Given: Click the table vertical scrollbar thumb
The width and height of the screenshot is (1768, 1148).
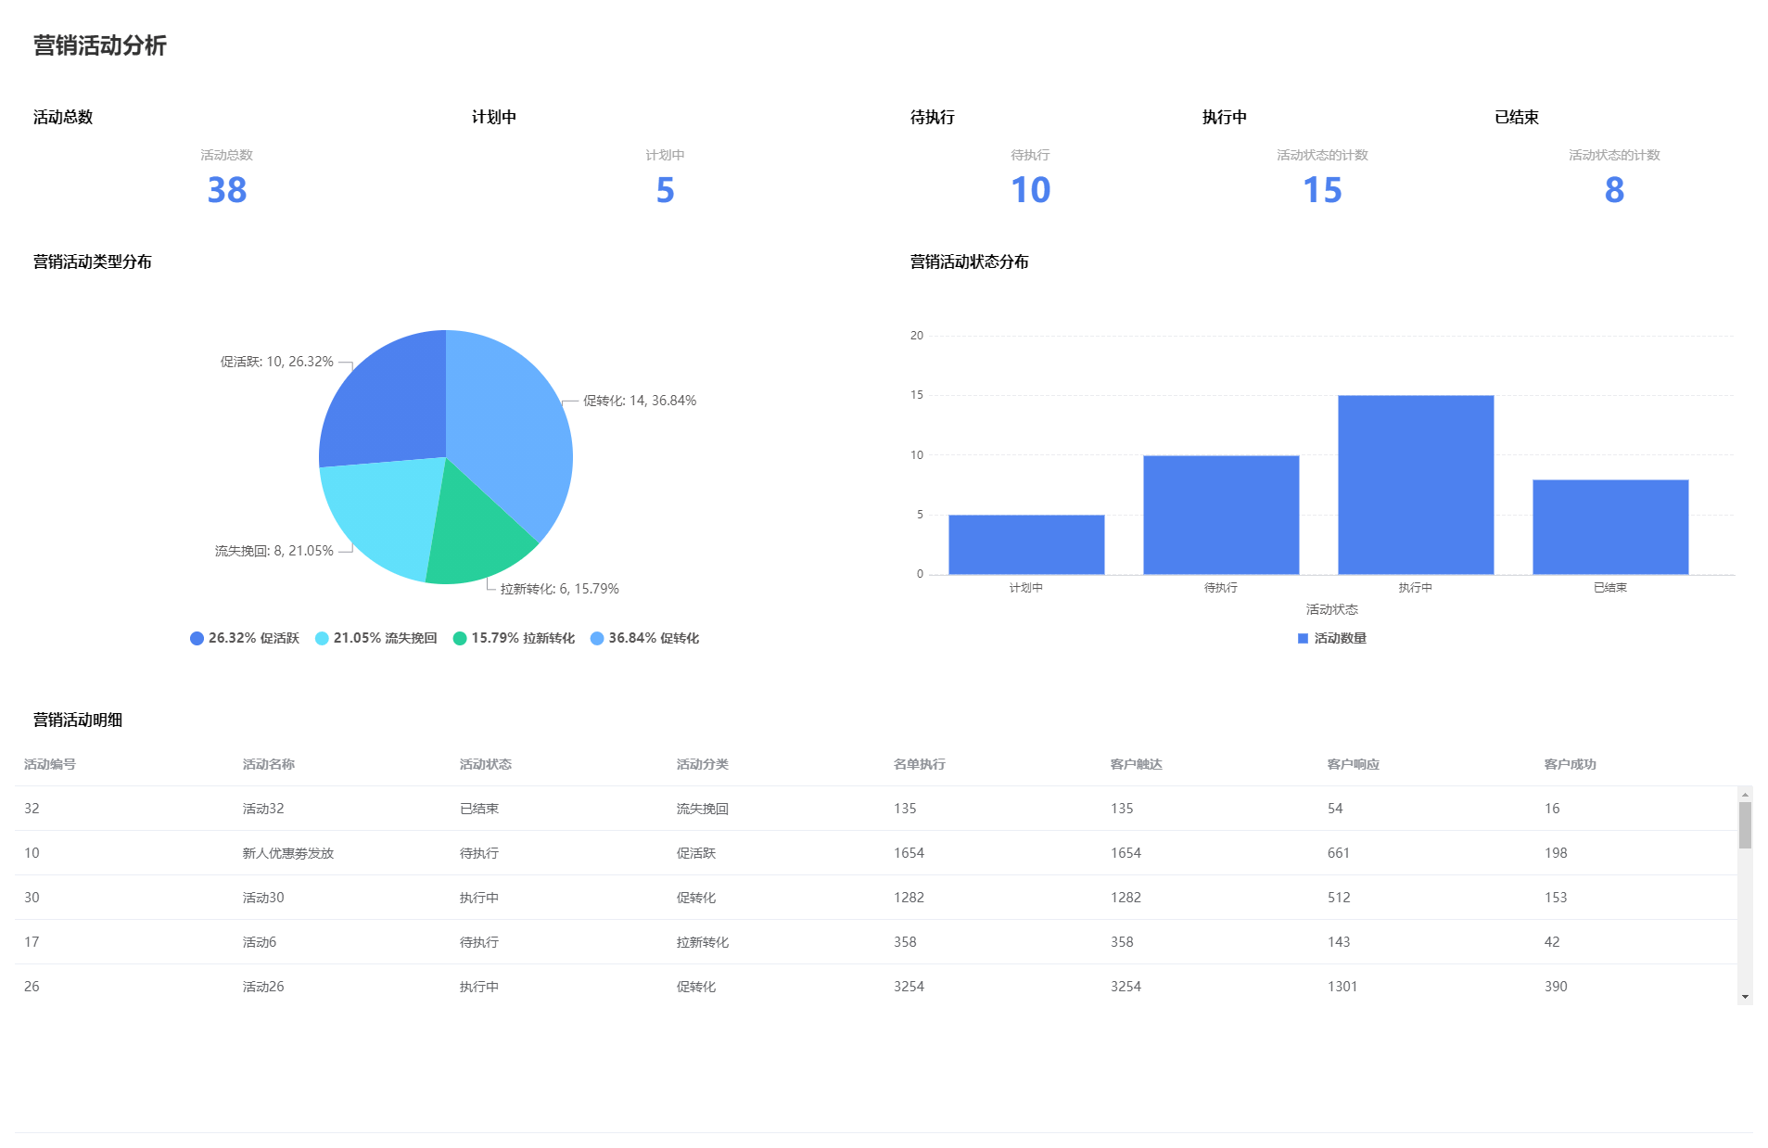Looking at the screenshot, I should 1745,825.
